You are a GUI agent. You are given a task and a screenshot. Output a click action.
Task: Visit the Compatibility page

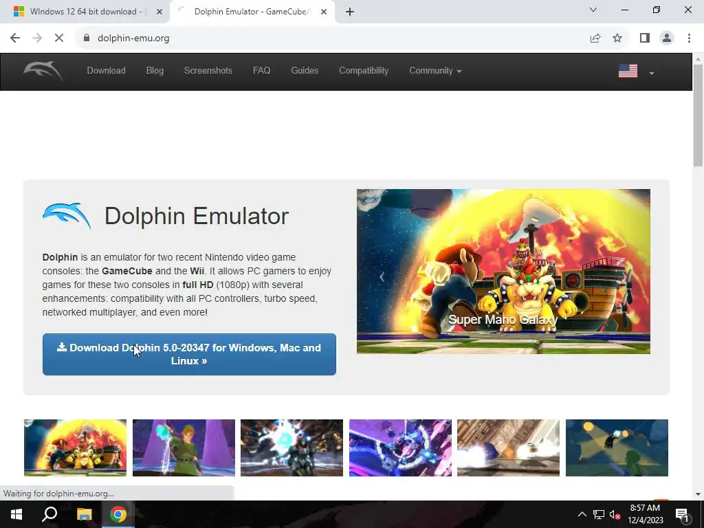364,71
